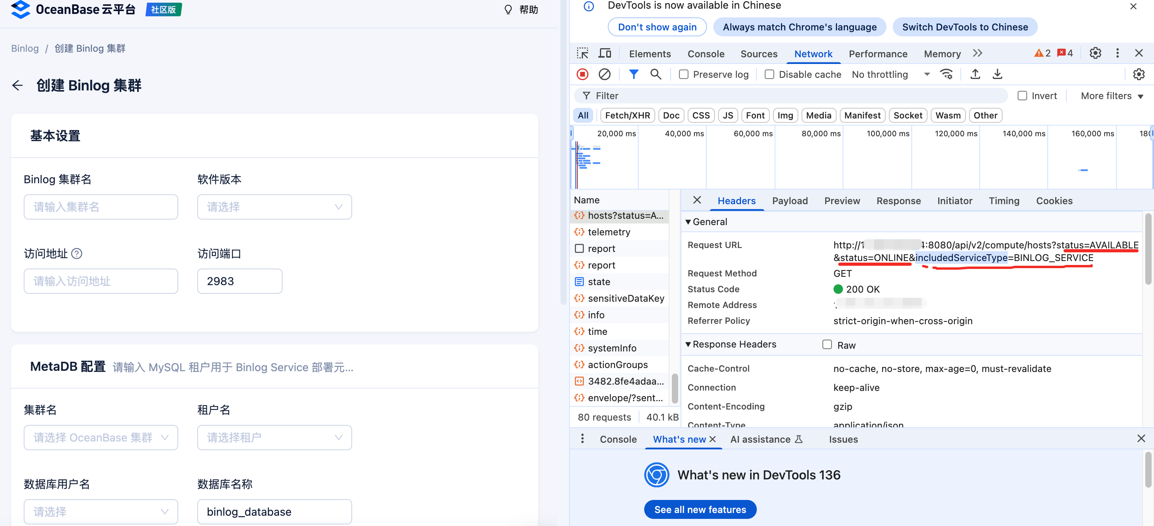This screenshot has width=1154, height=526.
Task: Close the DevTools bottom drawer
Action: (1141, 439)
